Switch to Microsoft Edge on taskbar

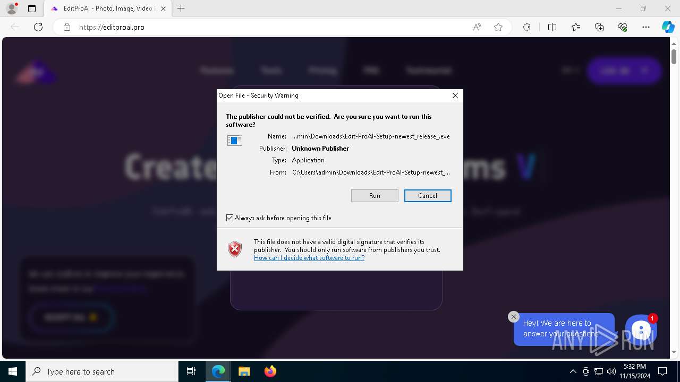point(218,371)
